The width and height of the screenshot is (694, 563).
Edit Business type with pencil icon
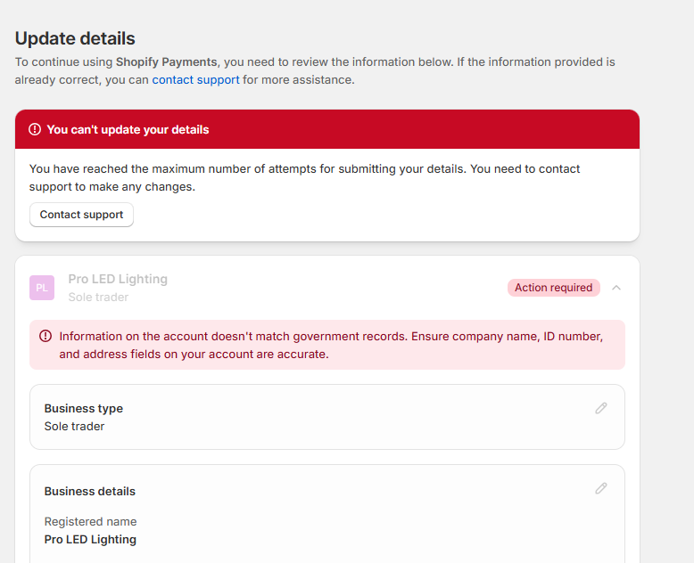(x=600, y=408)
